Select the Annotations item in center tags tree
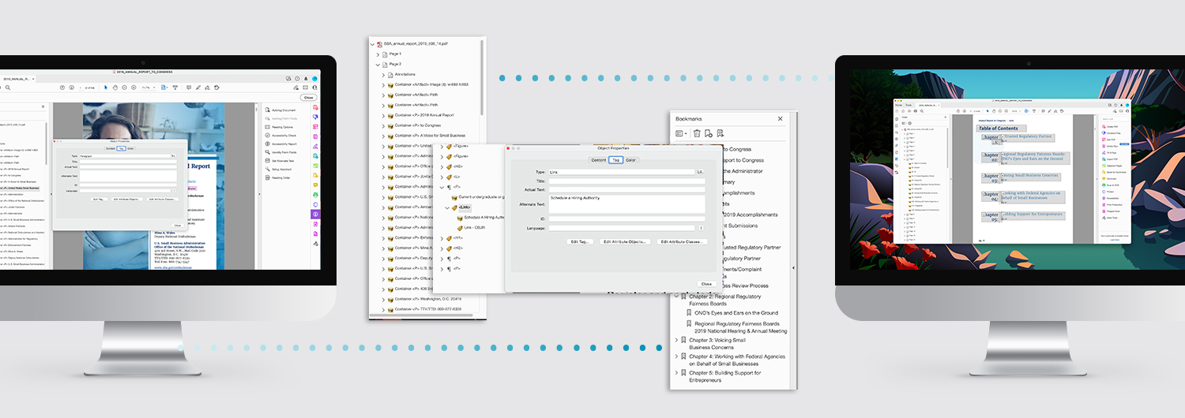 coord(404,74)
